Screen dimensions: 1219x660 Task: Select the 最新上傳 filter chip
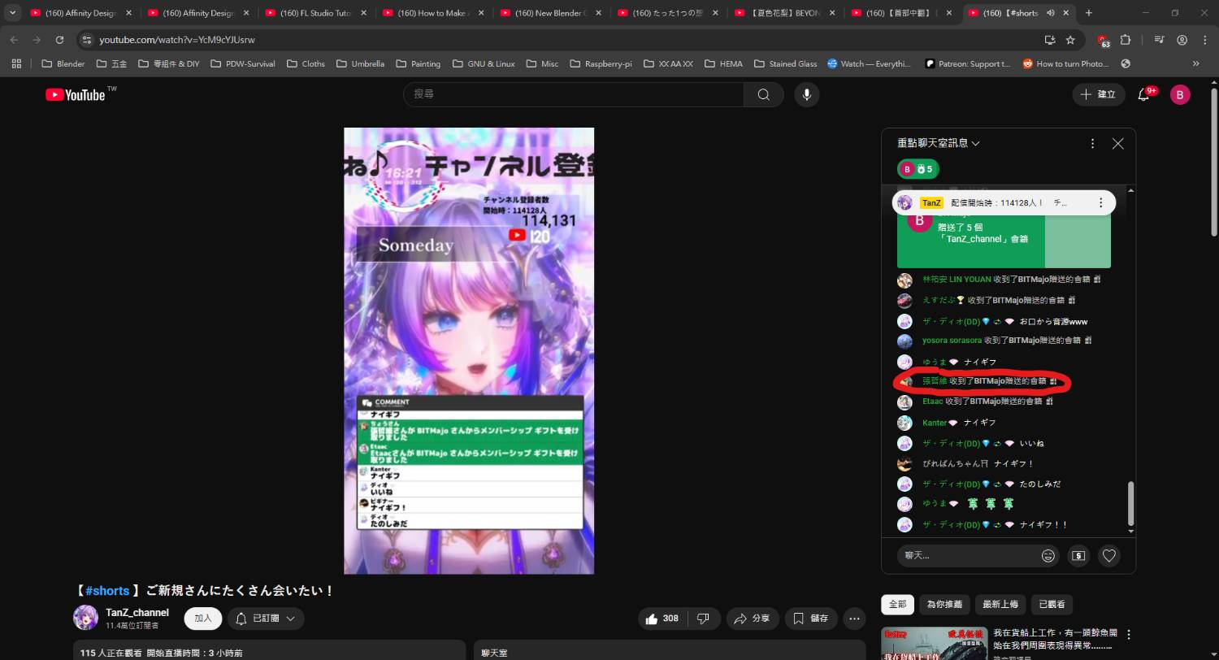coord(1000,605)
